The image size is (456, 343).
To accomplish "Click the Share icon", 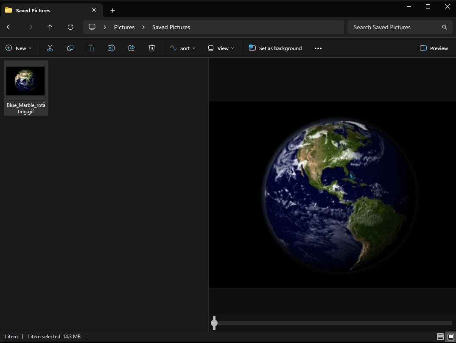I will click(x=131, y=48).
